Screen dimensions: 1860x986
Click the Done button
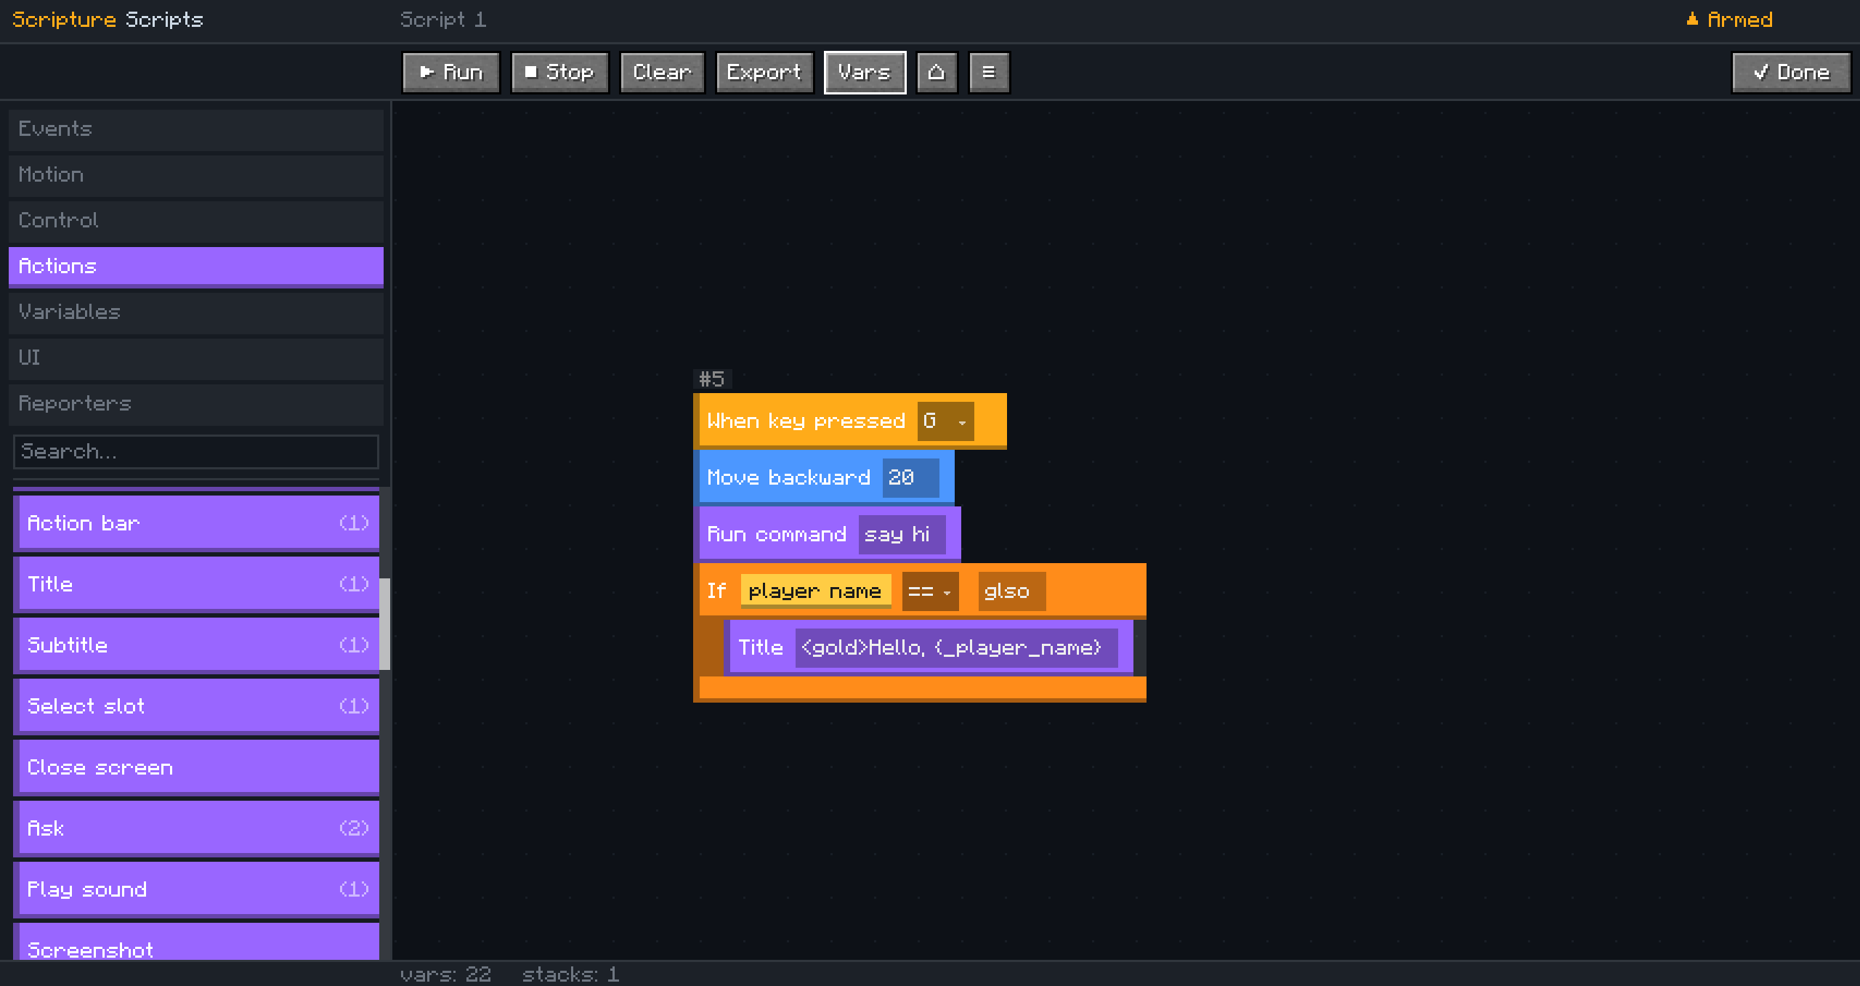pyautogui.click(x=1791, y=72)
